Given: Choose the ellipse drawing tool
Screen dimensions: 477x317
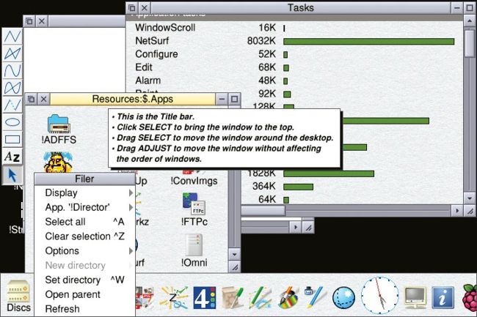Looking at the screenshot, I should pos(12,122).
